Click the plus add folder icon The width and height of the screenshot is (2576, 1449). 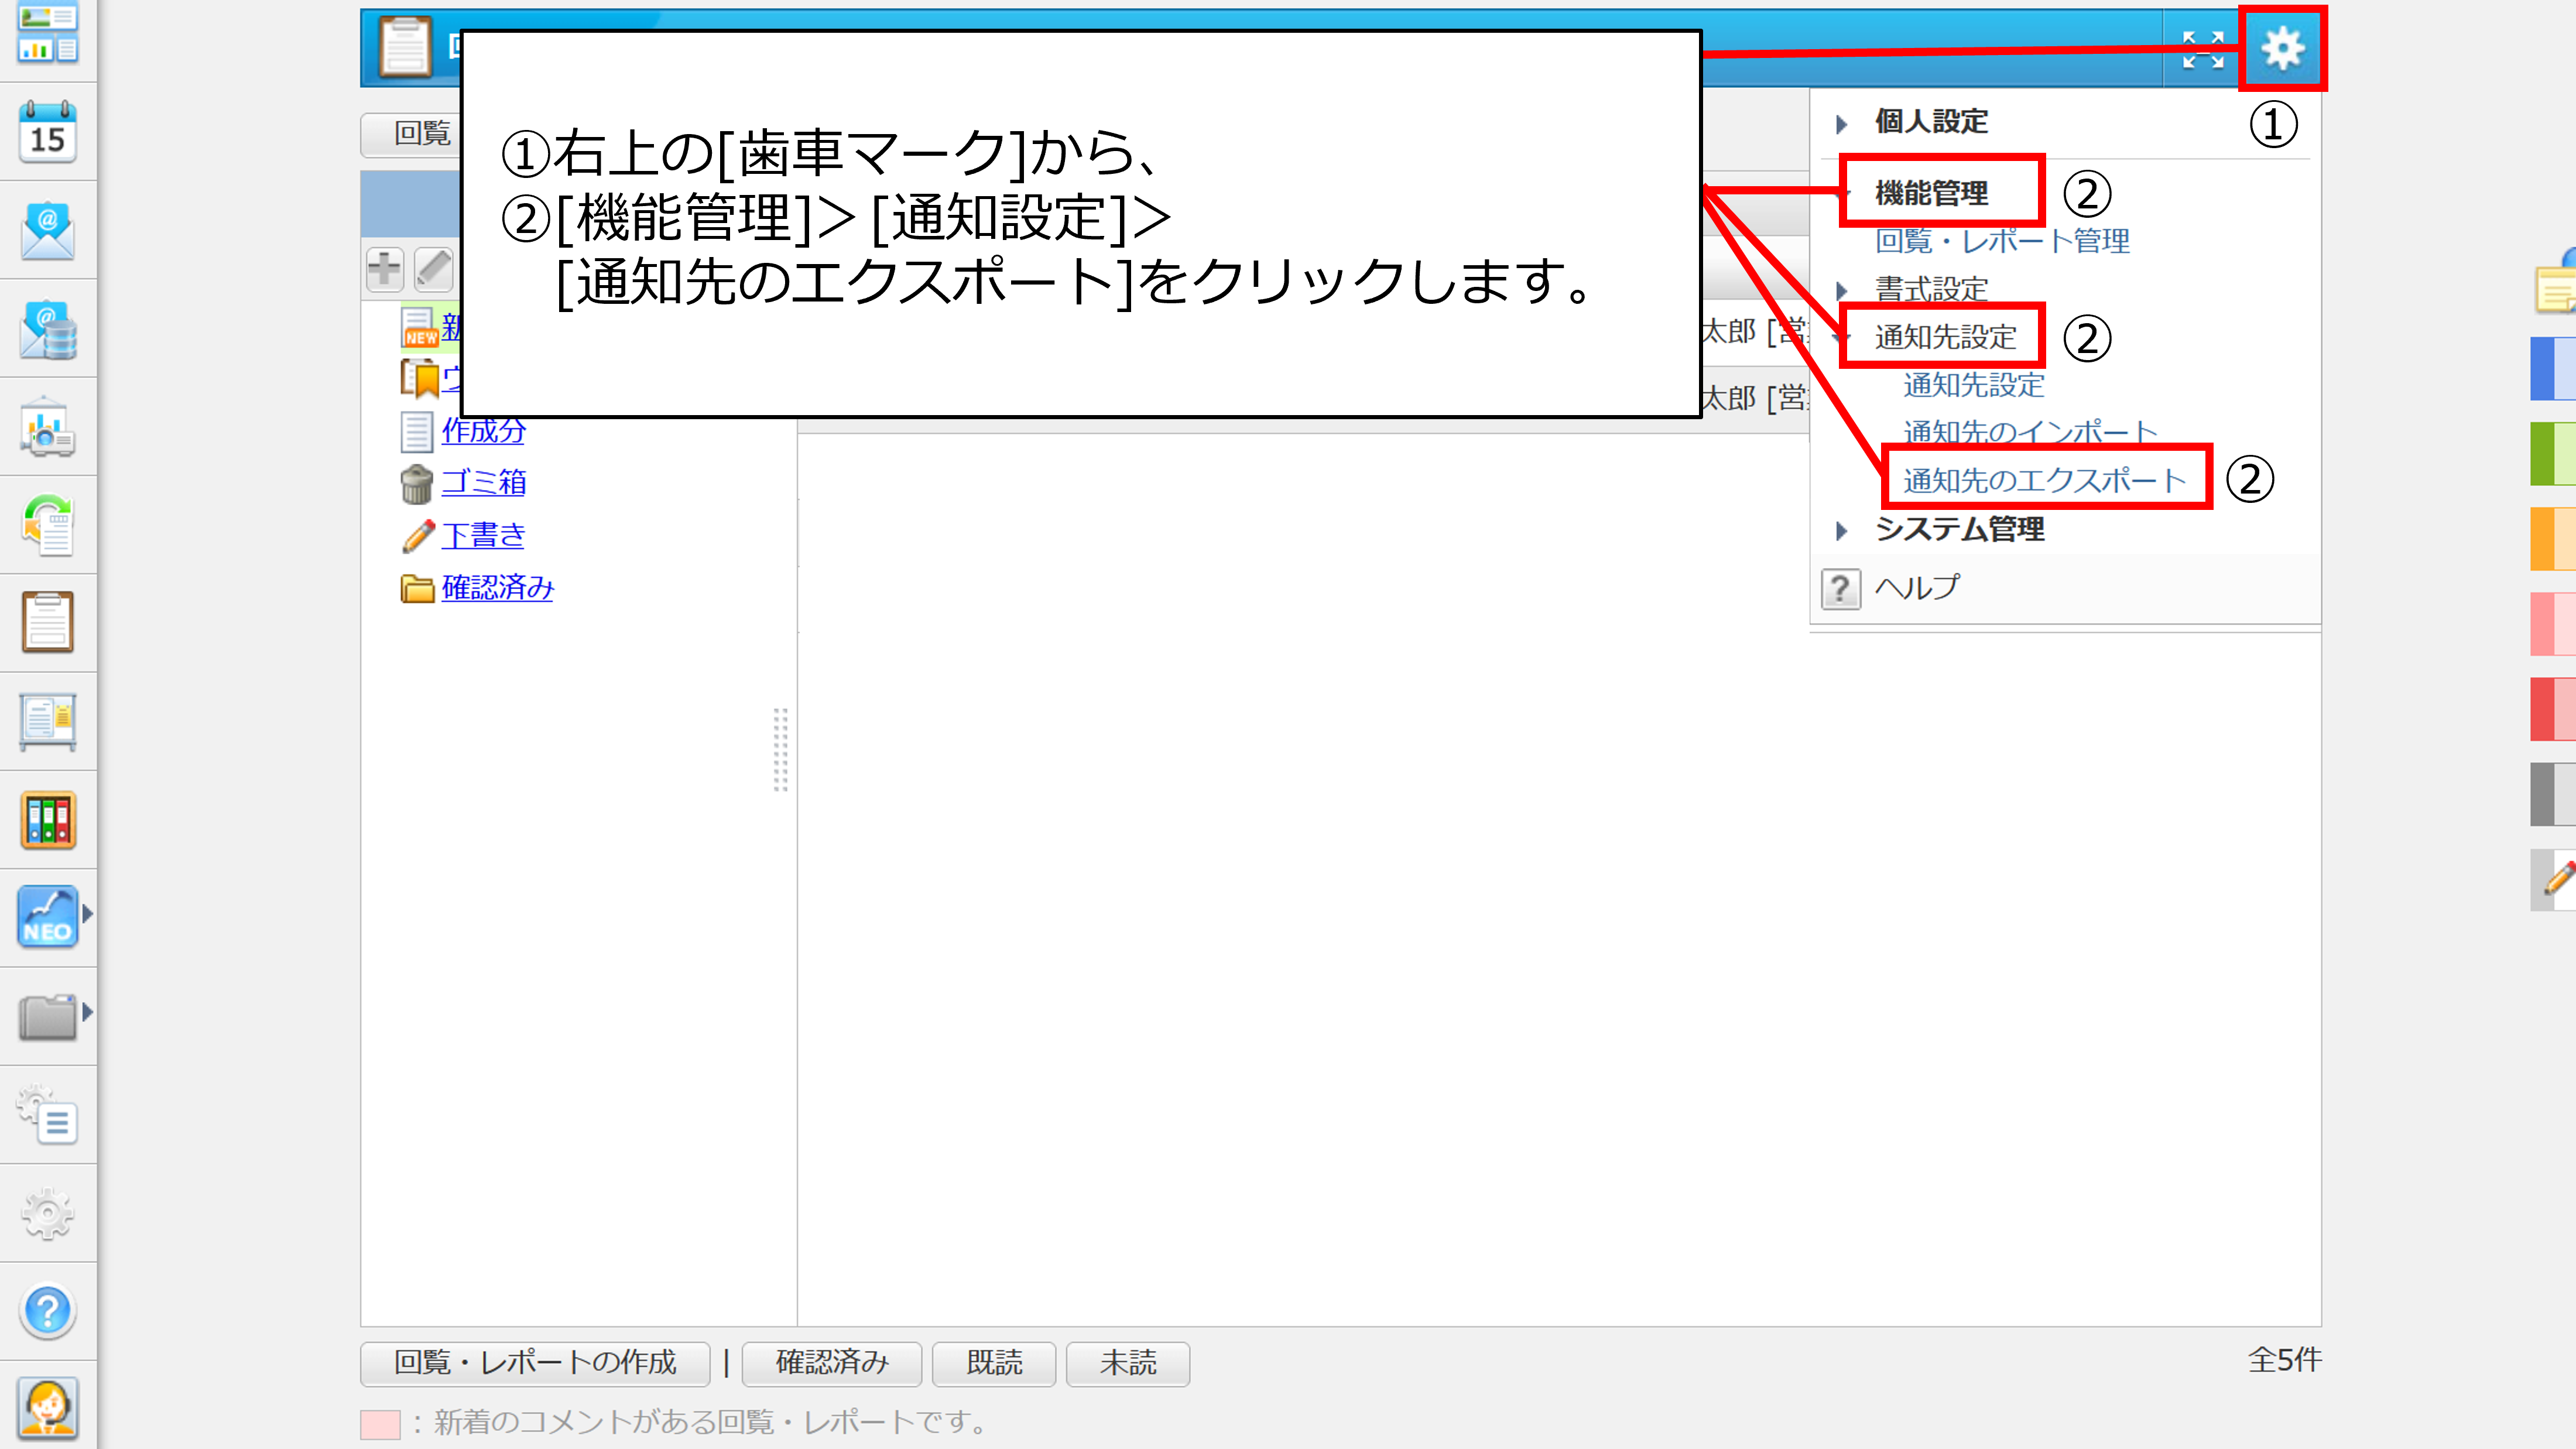pos(384,268)
